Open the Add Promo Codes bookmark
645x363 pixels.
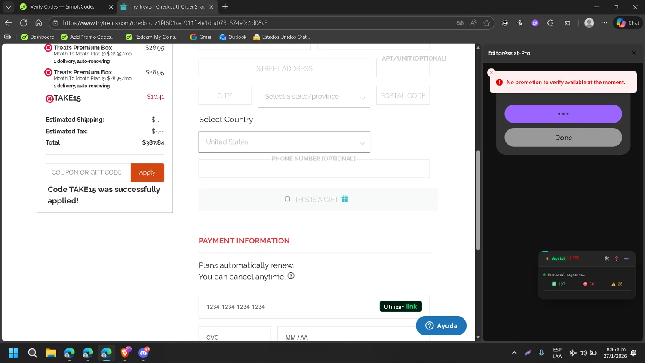pyautogui.click(x=88, y=37)
